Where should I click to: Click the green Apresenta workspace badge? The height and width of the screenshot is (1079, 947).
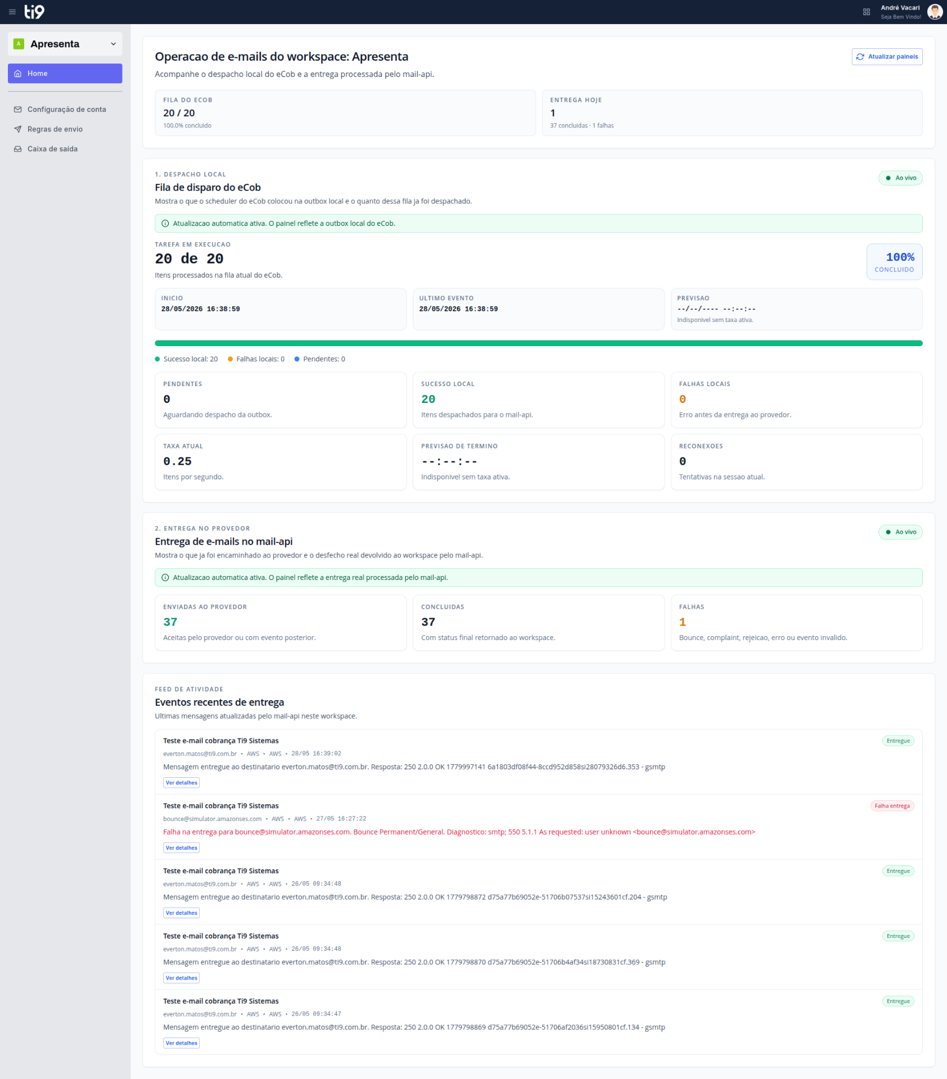(x=19, y=44)
